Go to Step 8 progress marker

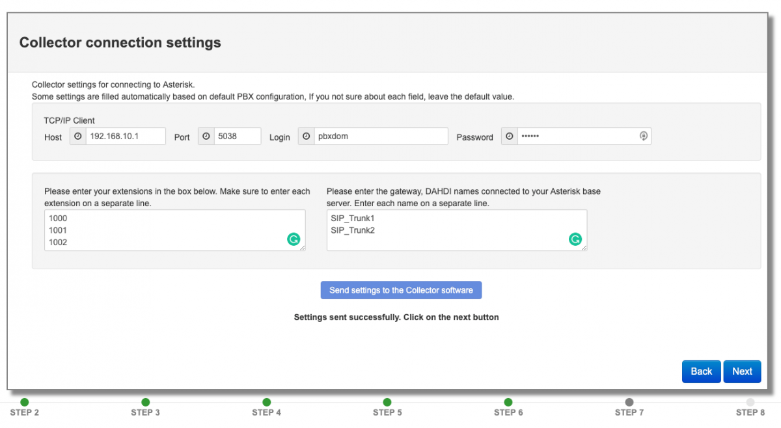click(x=750, y=403)
